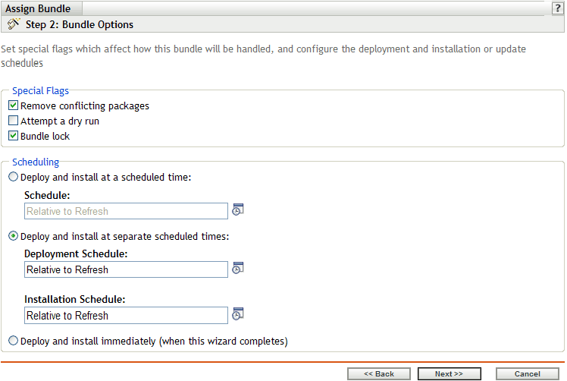Proceed with the Next >> button
This screenshot has width=567, height=381.
pos(449,374)
